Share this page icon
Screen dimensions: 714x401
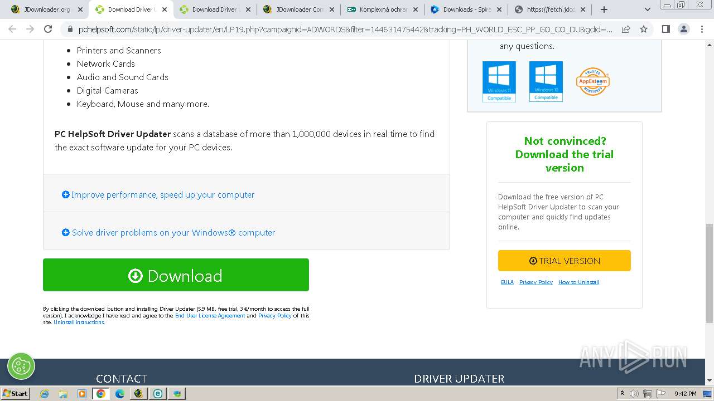626,30
